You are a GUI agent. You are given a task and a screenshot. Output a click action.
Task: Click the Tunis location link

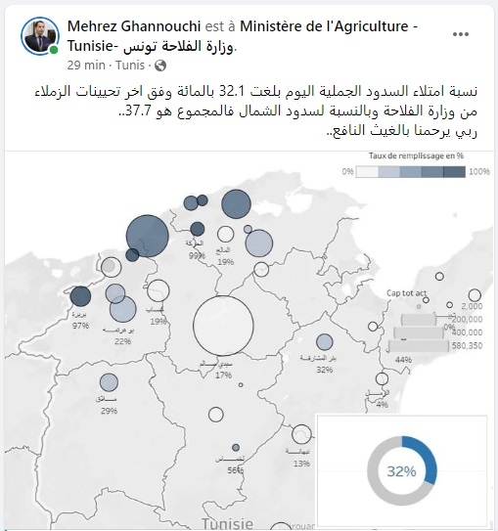pyautogui.click(x=130, y=65)
